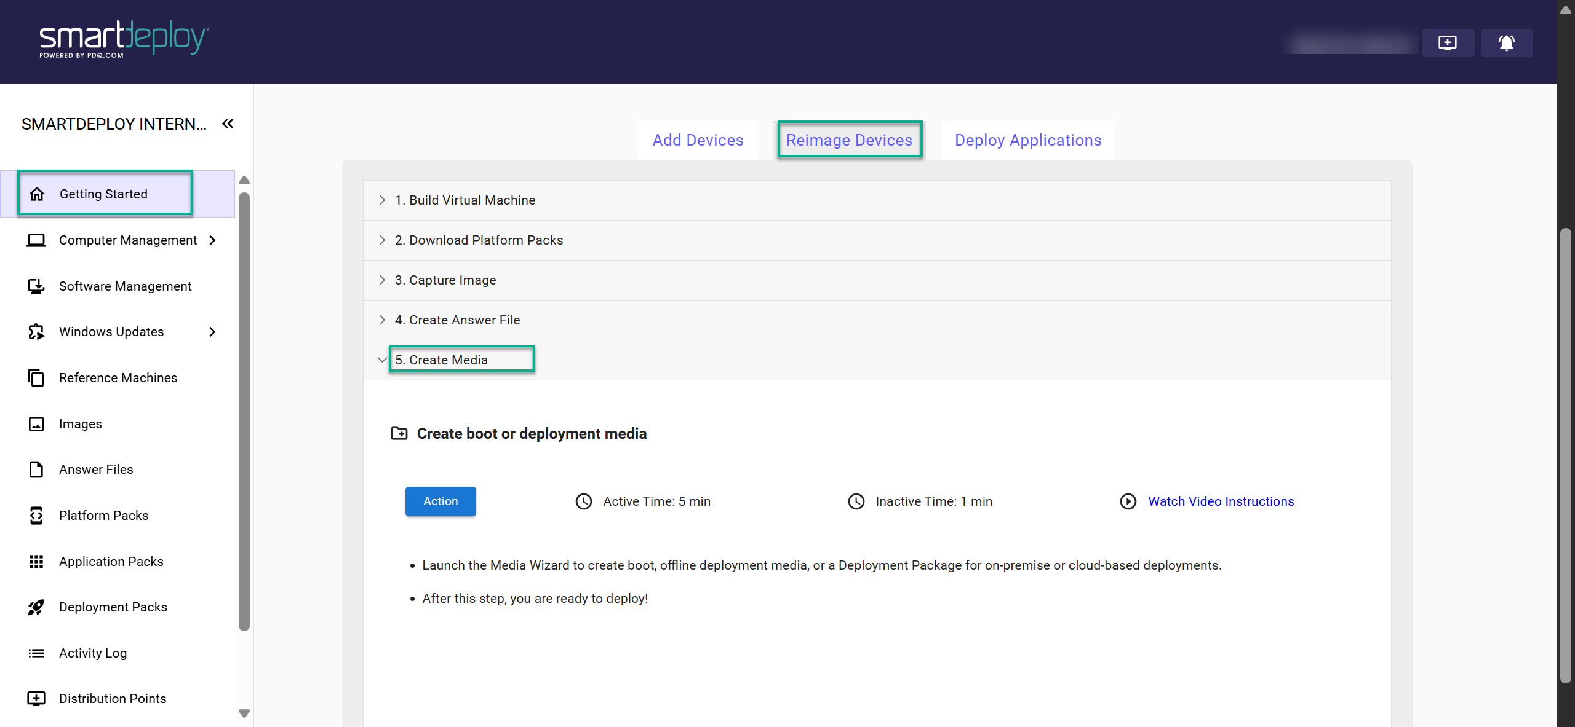Open the Watch Video Instructions link
Screen dimensions: 1575x727
pos(1221,501)
